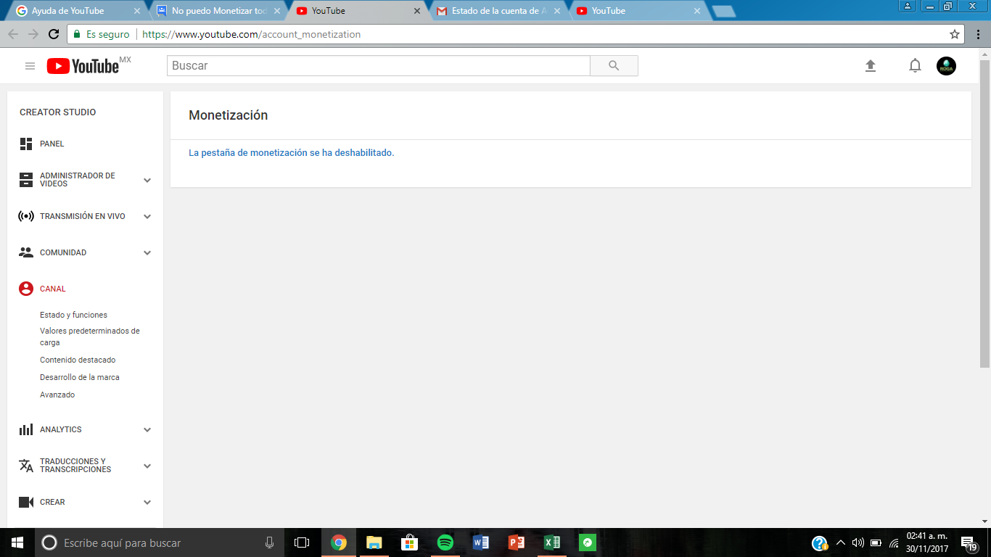This screenshot has height=557, width=991.
Task: Click the Comunidad people icon
Action: (x=26, y=252)
